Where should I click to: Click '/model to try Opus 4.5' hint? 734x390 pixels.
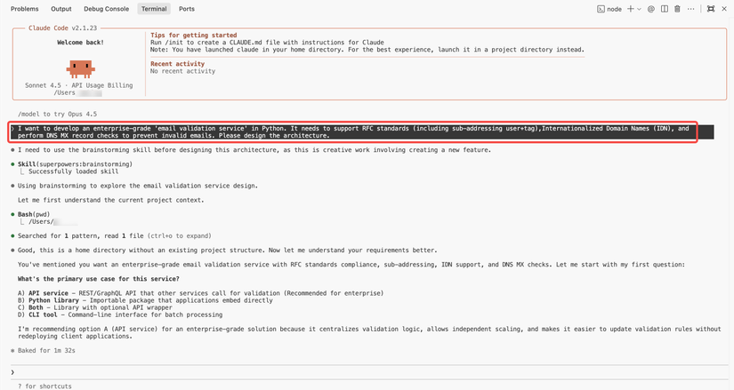58,114
